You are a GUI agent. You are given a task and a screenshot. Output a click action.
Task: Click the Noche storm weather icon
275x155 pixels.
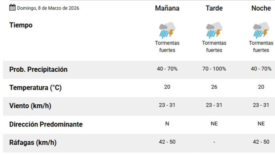(x=261, y=30)
